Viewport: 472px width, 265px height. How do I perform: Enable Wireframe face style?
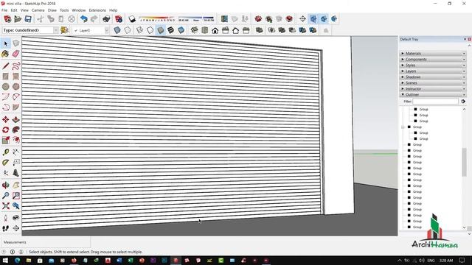tap(139, 30)
